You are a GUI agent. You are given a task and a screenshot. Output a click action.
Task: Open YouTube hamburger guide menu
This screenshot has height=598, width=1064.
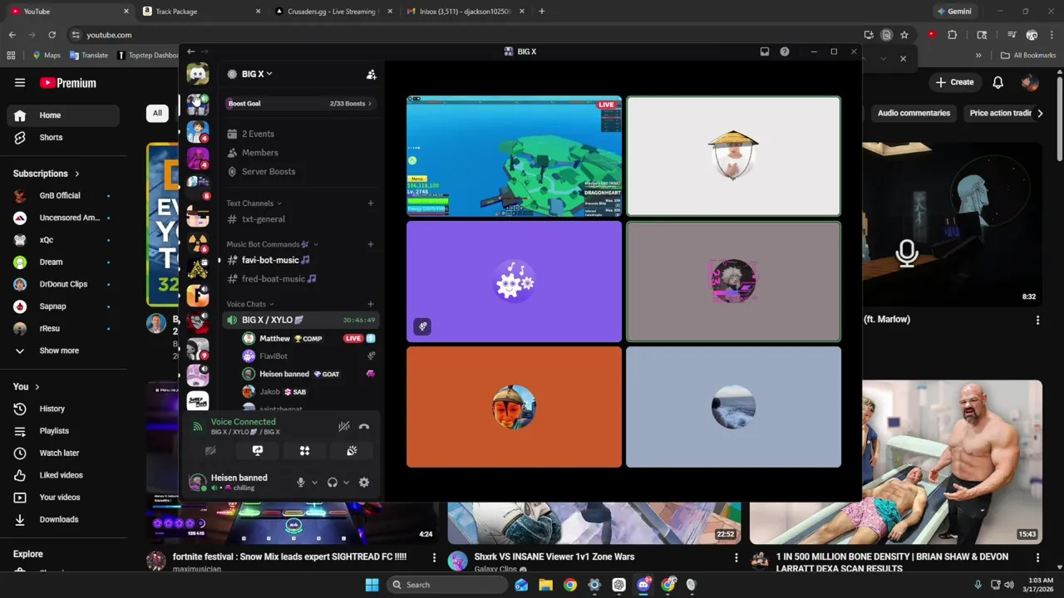(x=20, y=82)
